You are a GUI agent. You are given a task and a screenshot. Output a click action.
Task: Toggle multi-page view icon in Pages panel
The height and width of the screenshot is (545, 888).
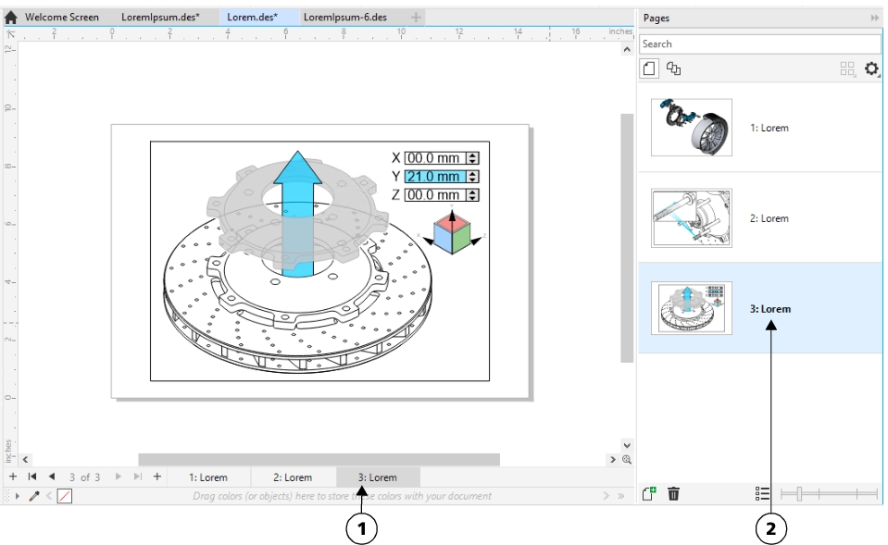point(674,69)
